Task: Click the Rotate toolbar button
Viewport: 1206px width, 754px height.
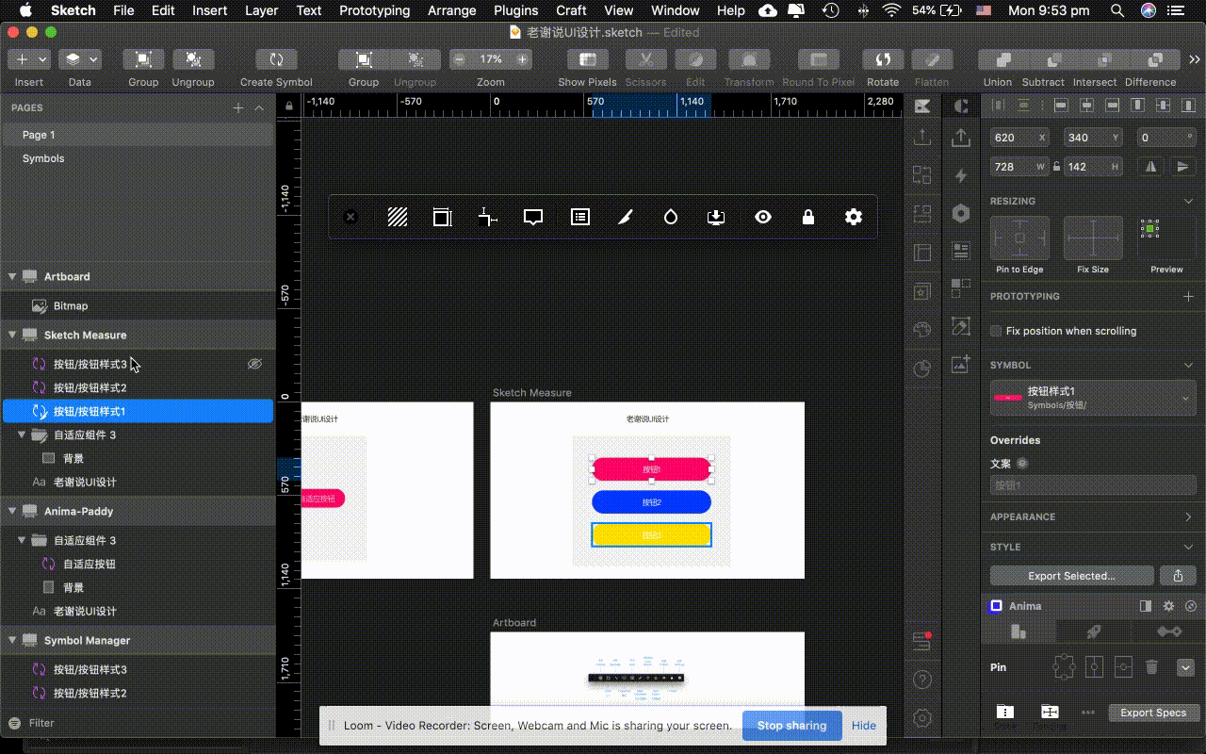Action: pos(883,59)
